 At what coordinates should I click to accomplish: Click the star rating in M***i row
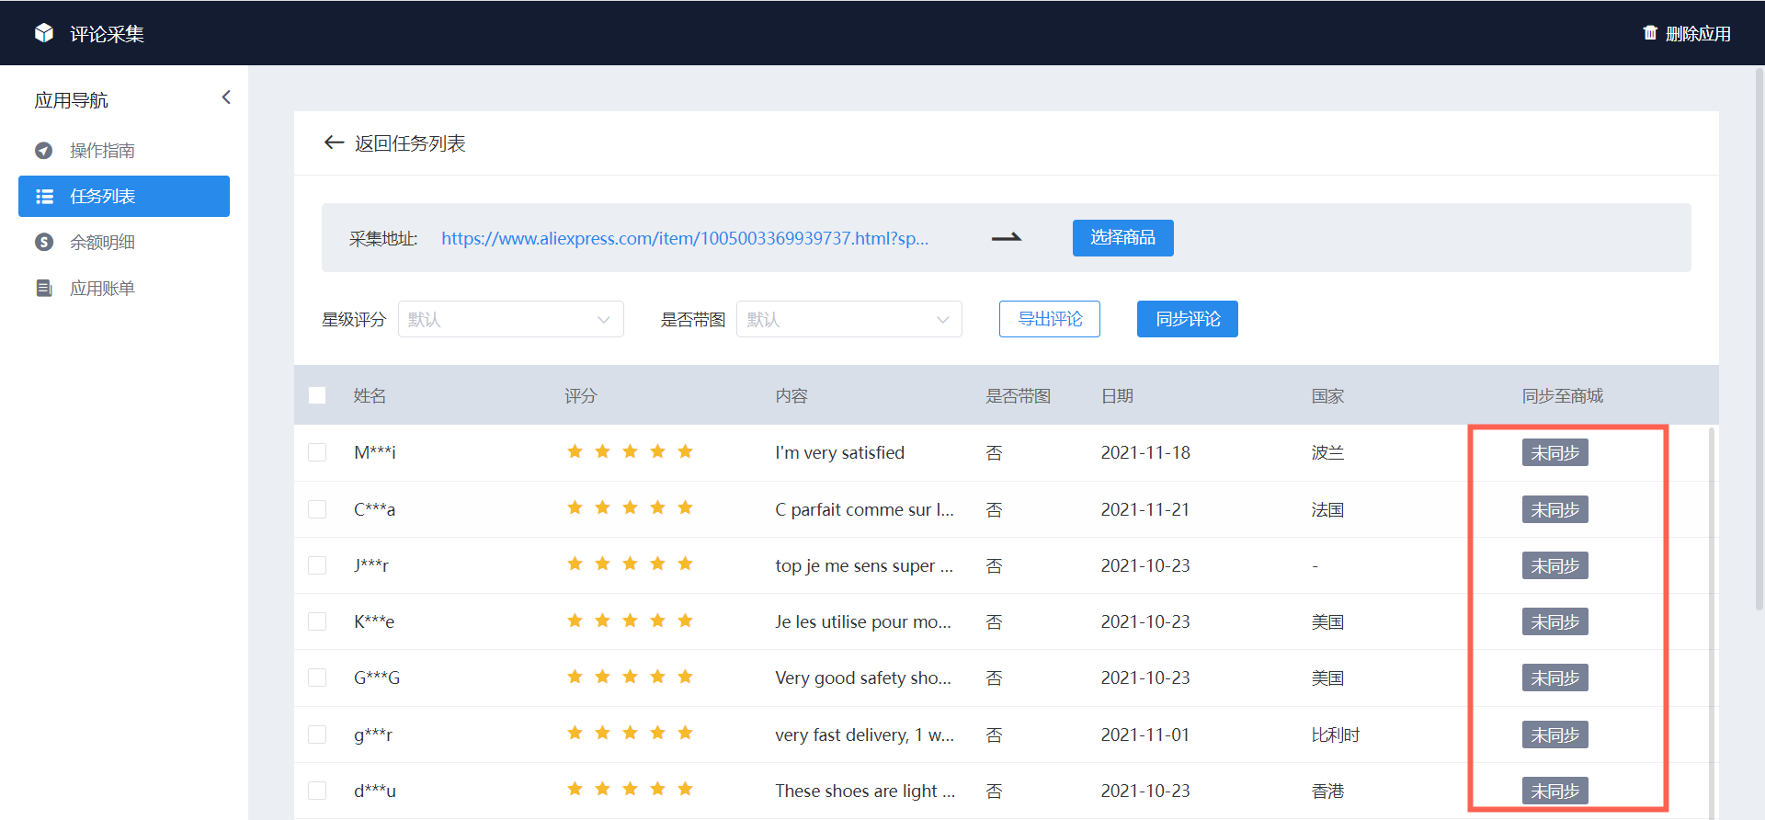click(630, 451)
